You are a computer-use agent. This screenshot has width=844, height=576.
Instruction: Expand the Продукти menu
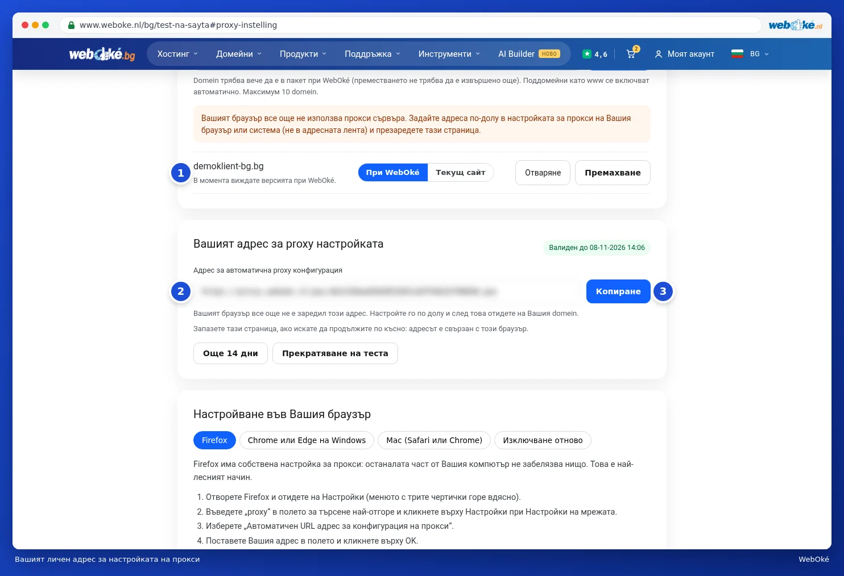[x=303, y=54]
